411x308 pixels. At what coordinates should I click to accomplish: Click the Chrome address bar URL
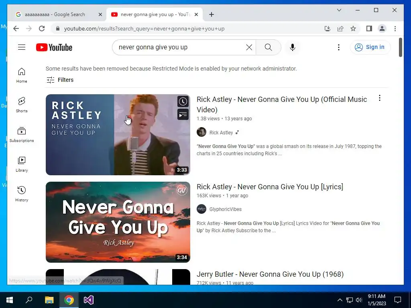coord(144,28)
